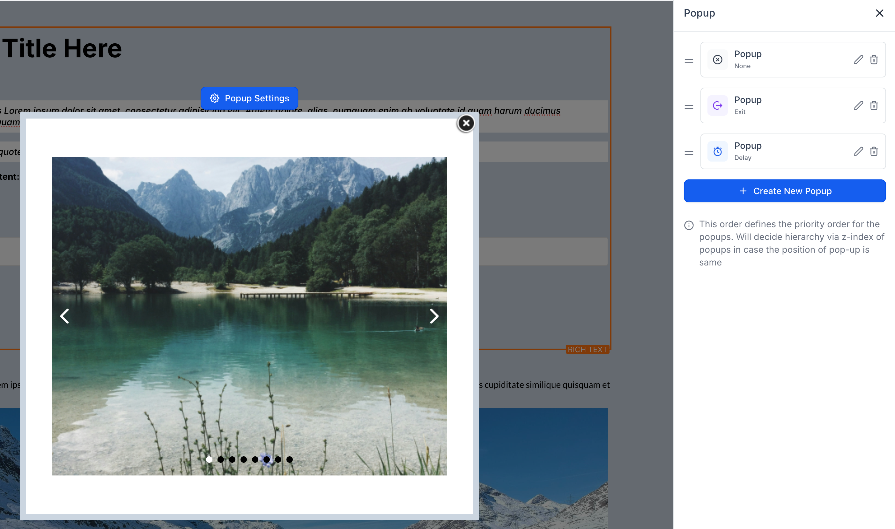Open Popup Settings button
Screen dimensions: 895x529
pos(249,98)
